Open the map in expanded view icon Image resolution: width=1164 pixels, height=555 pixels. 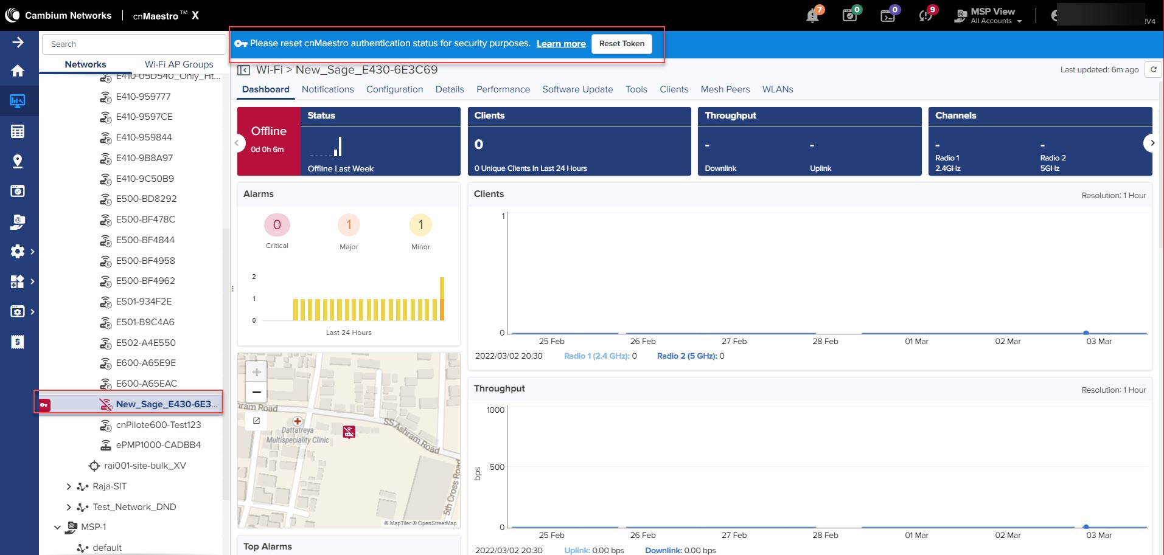pyautogui.click(x=256, y=421)
